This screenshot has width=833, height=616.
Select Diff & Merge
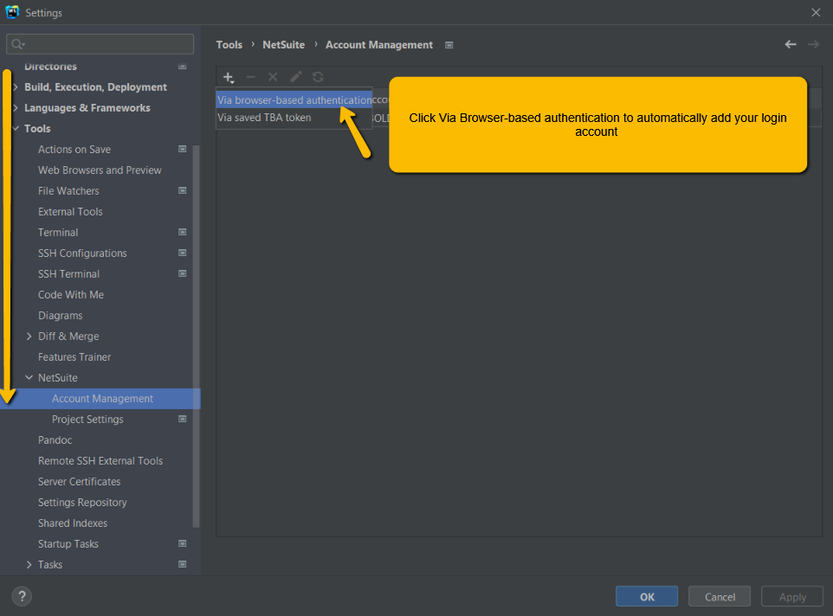point(68,337)
